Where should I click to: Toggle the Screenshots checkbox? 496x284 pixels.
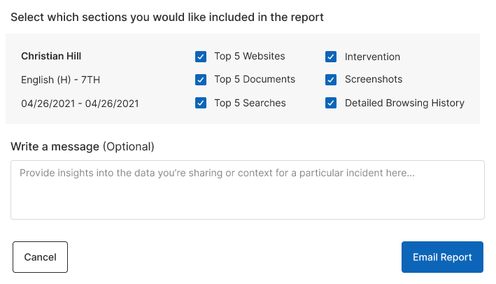tap(331, 80)
